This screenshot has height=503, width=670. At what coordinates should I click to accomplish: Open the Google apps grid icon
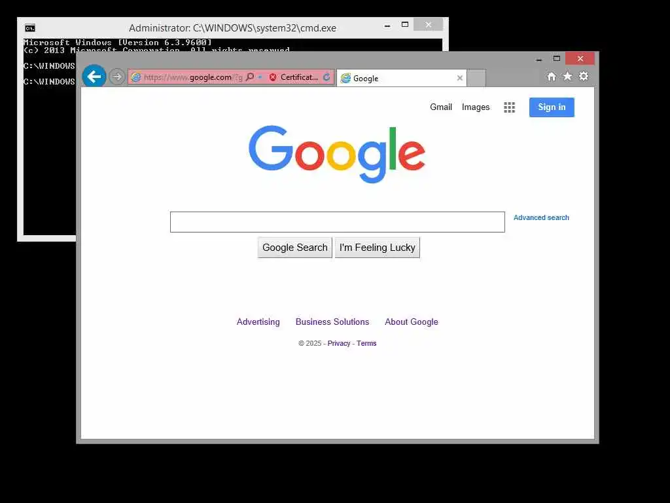pyautogui.click(x=509, y=107)
